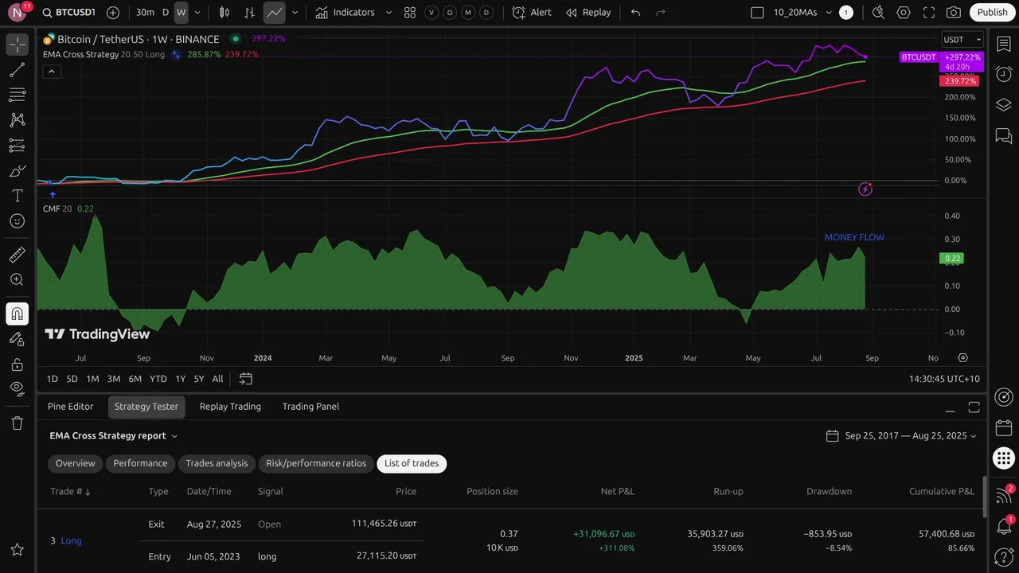Select the bars chart style icon
This screenshot has width=1019, height=573.
pyautogui.click(x=249, y=13)
